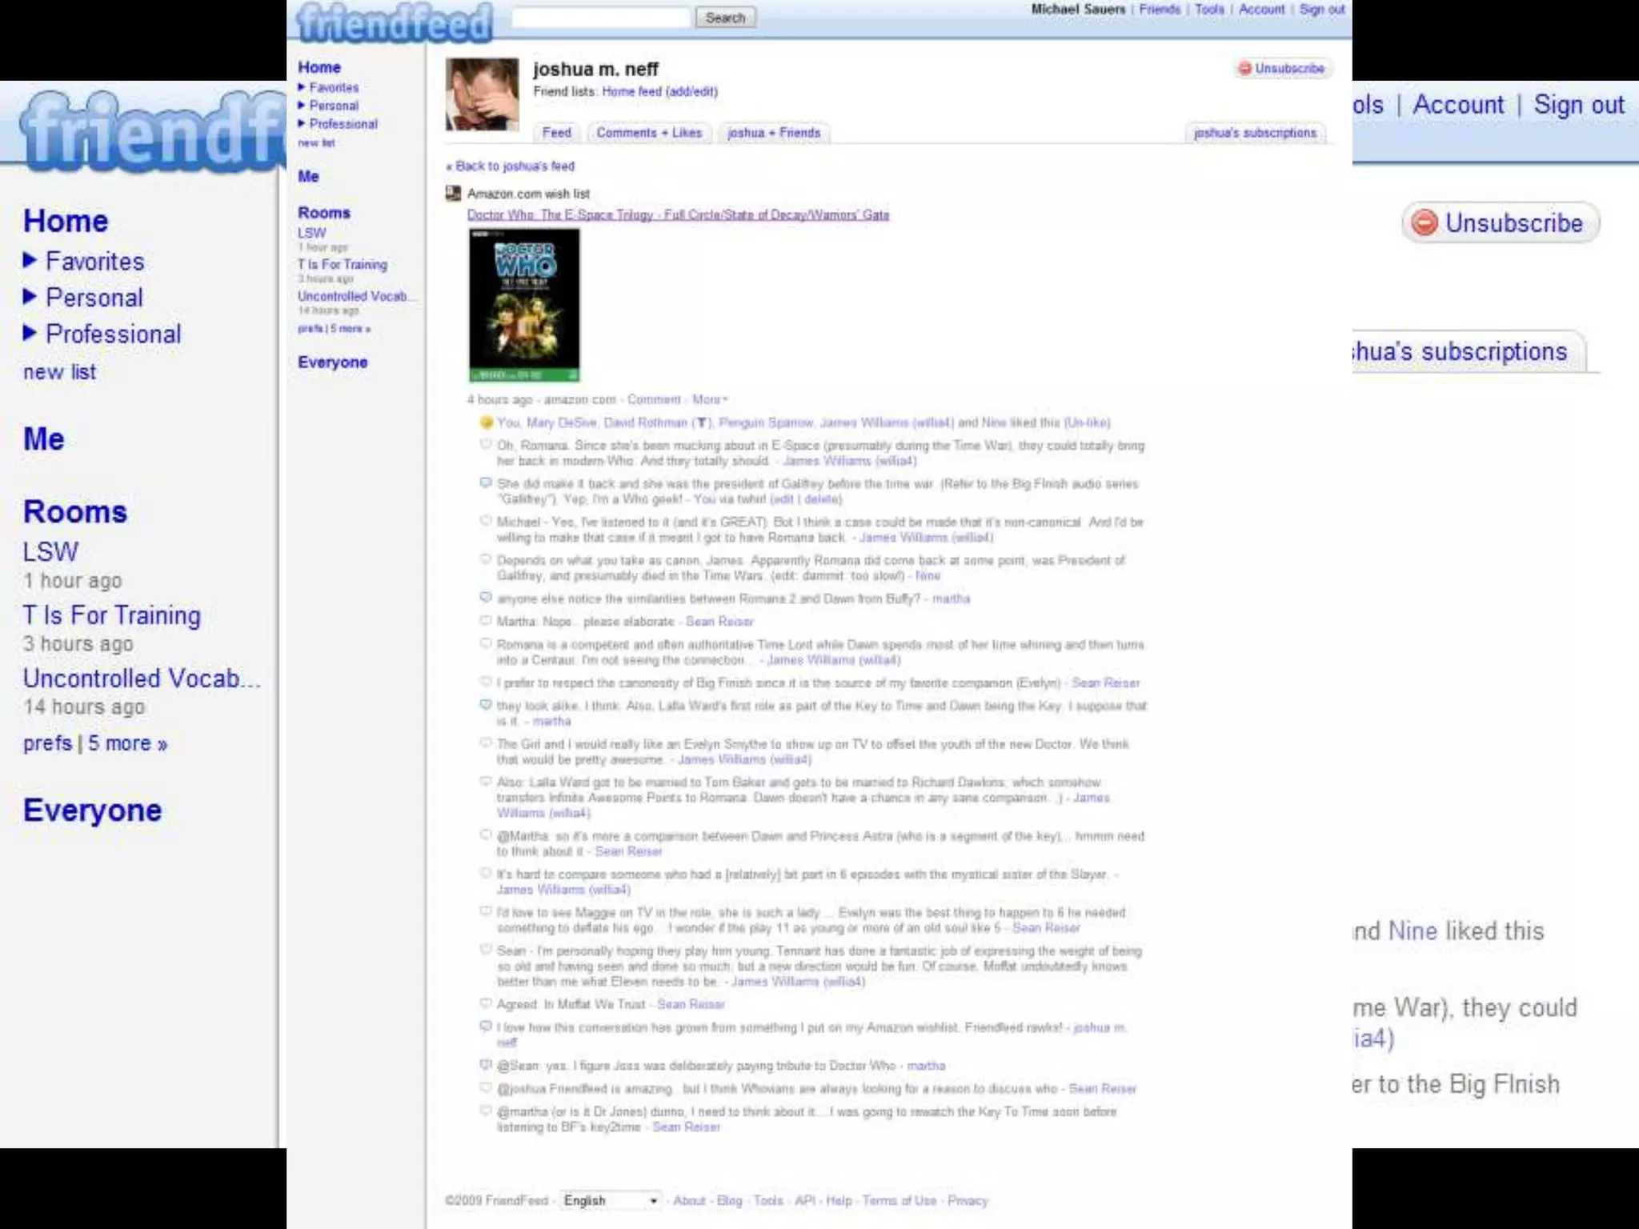This screenshot has height=1229, width=1639.
Task: Toggle Un-like on the liked entry
Action: pyautogui.click(x=1087, y=422)
